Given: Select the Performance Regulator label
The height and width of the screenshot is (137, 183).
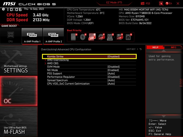Looking at the screenshot, I should click(x=61, y=77).
